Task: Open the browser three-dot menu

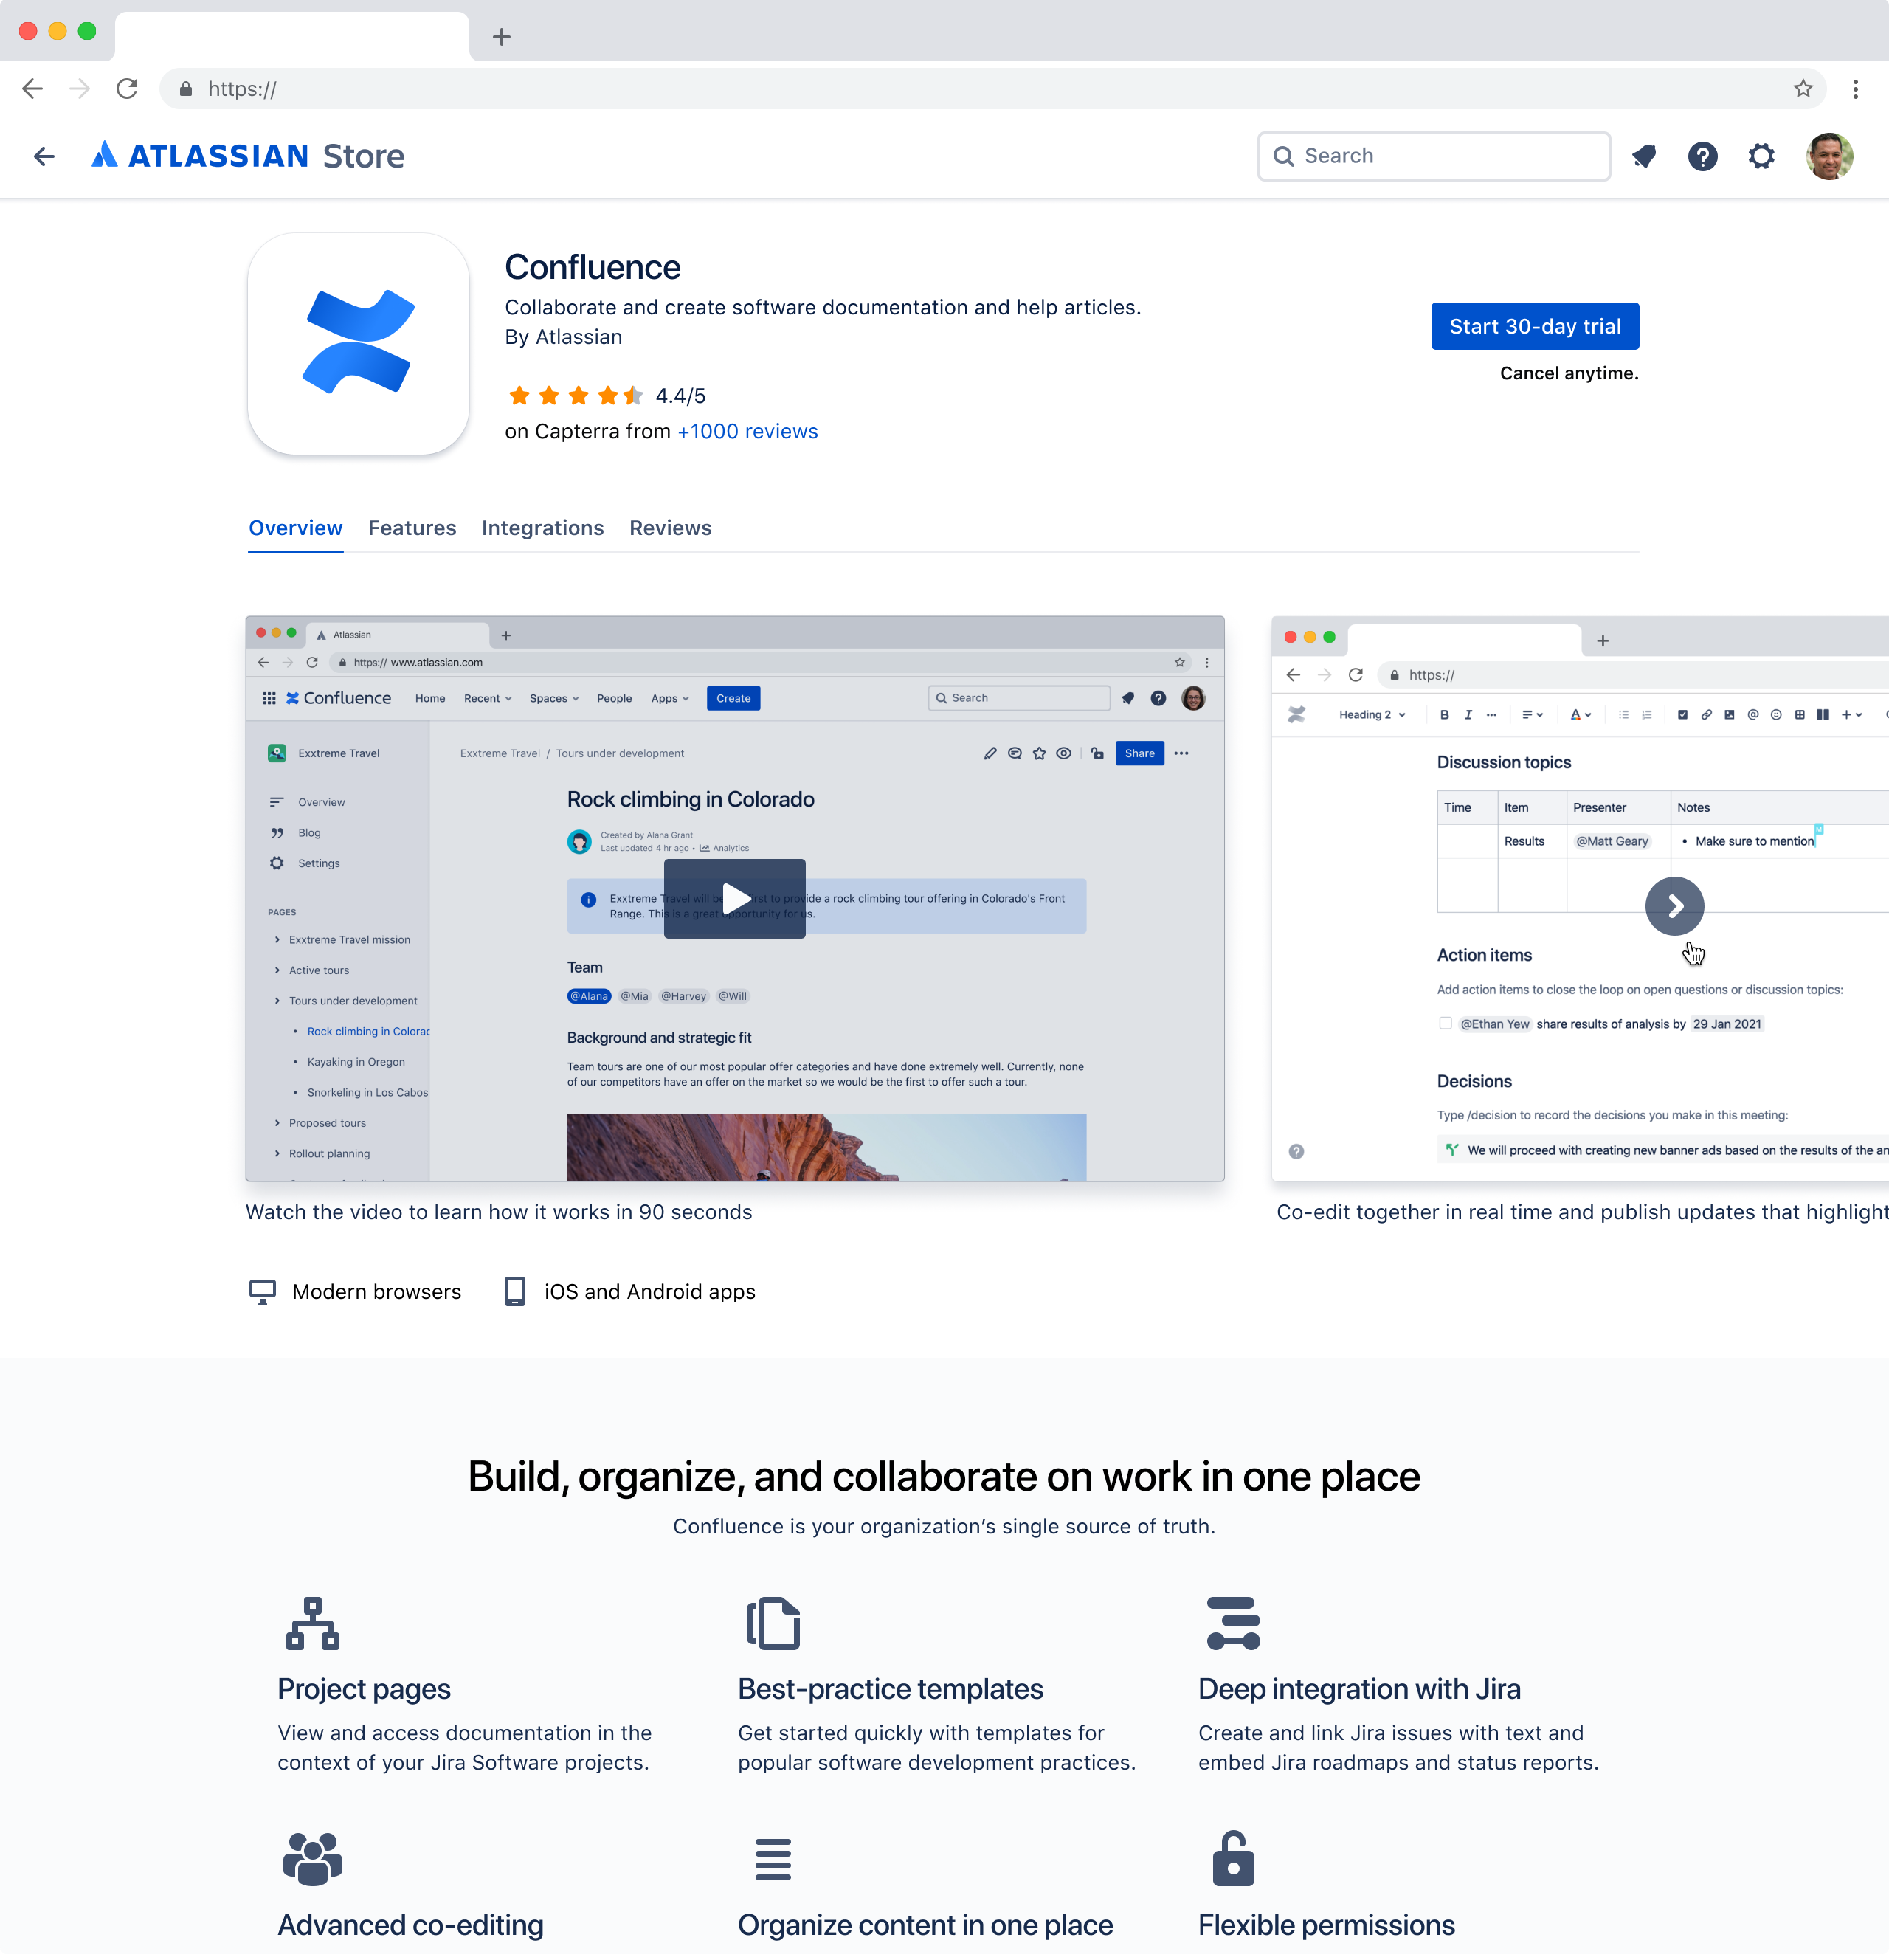Action: 1855,89
